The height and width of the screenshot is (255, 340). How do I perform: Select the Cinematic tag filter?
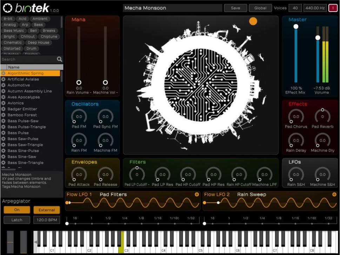pyautogui.click(x=13, y=42)
